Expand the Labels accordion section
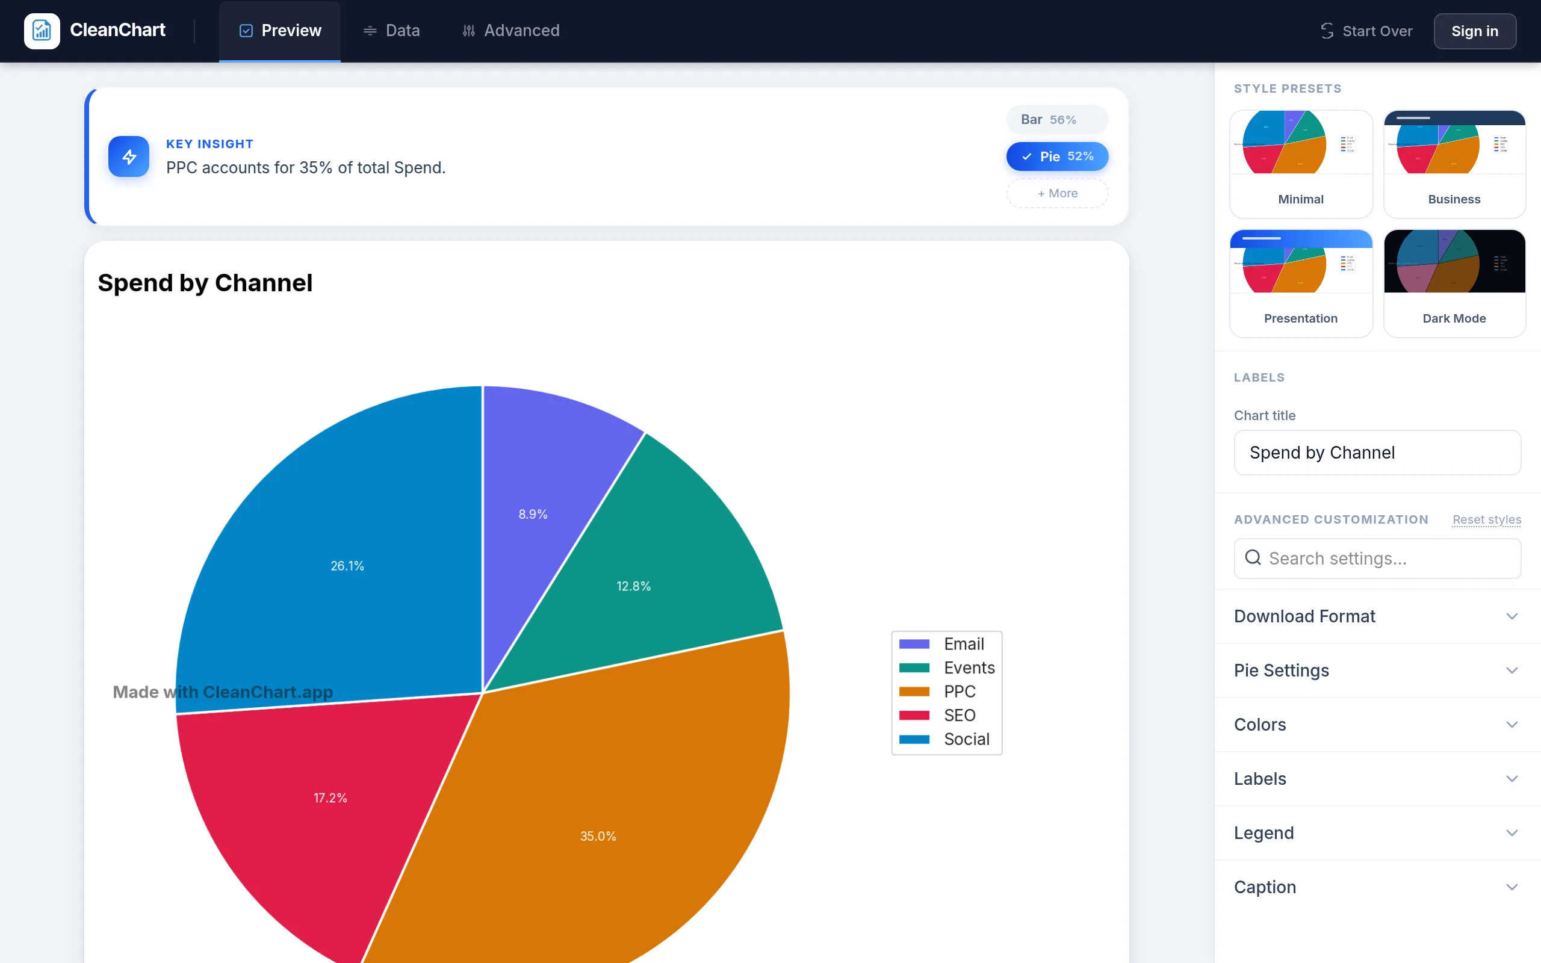This screenshot has height=963, width=1541. point(1377,778)
